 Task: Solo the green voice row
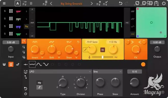pos(5,34)
